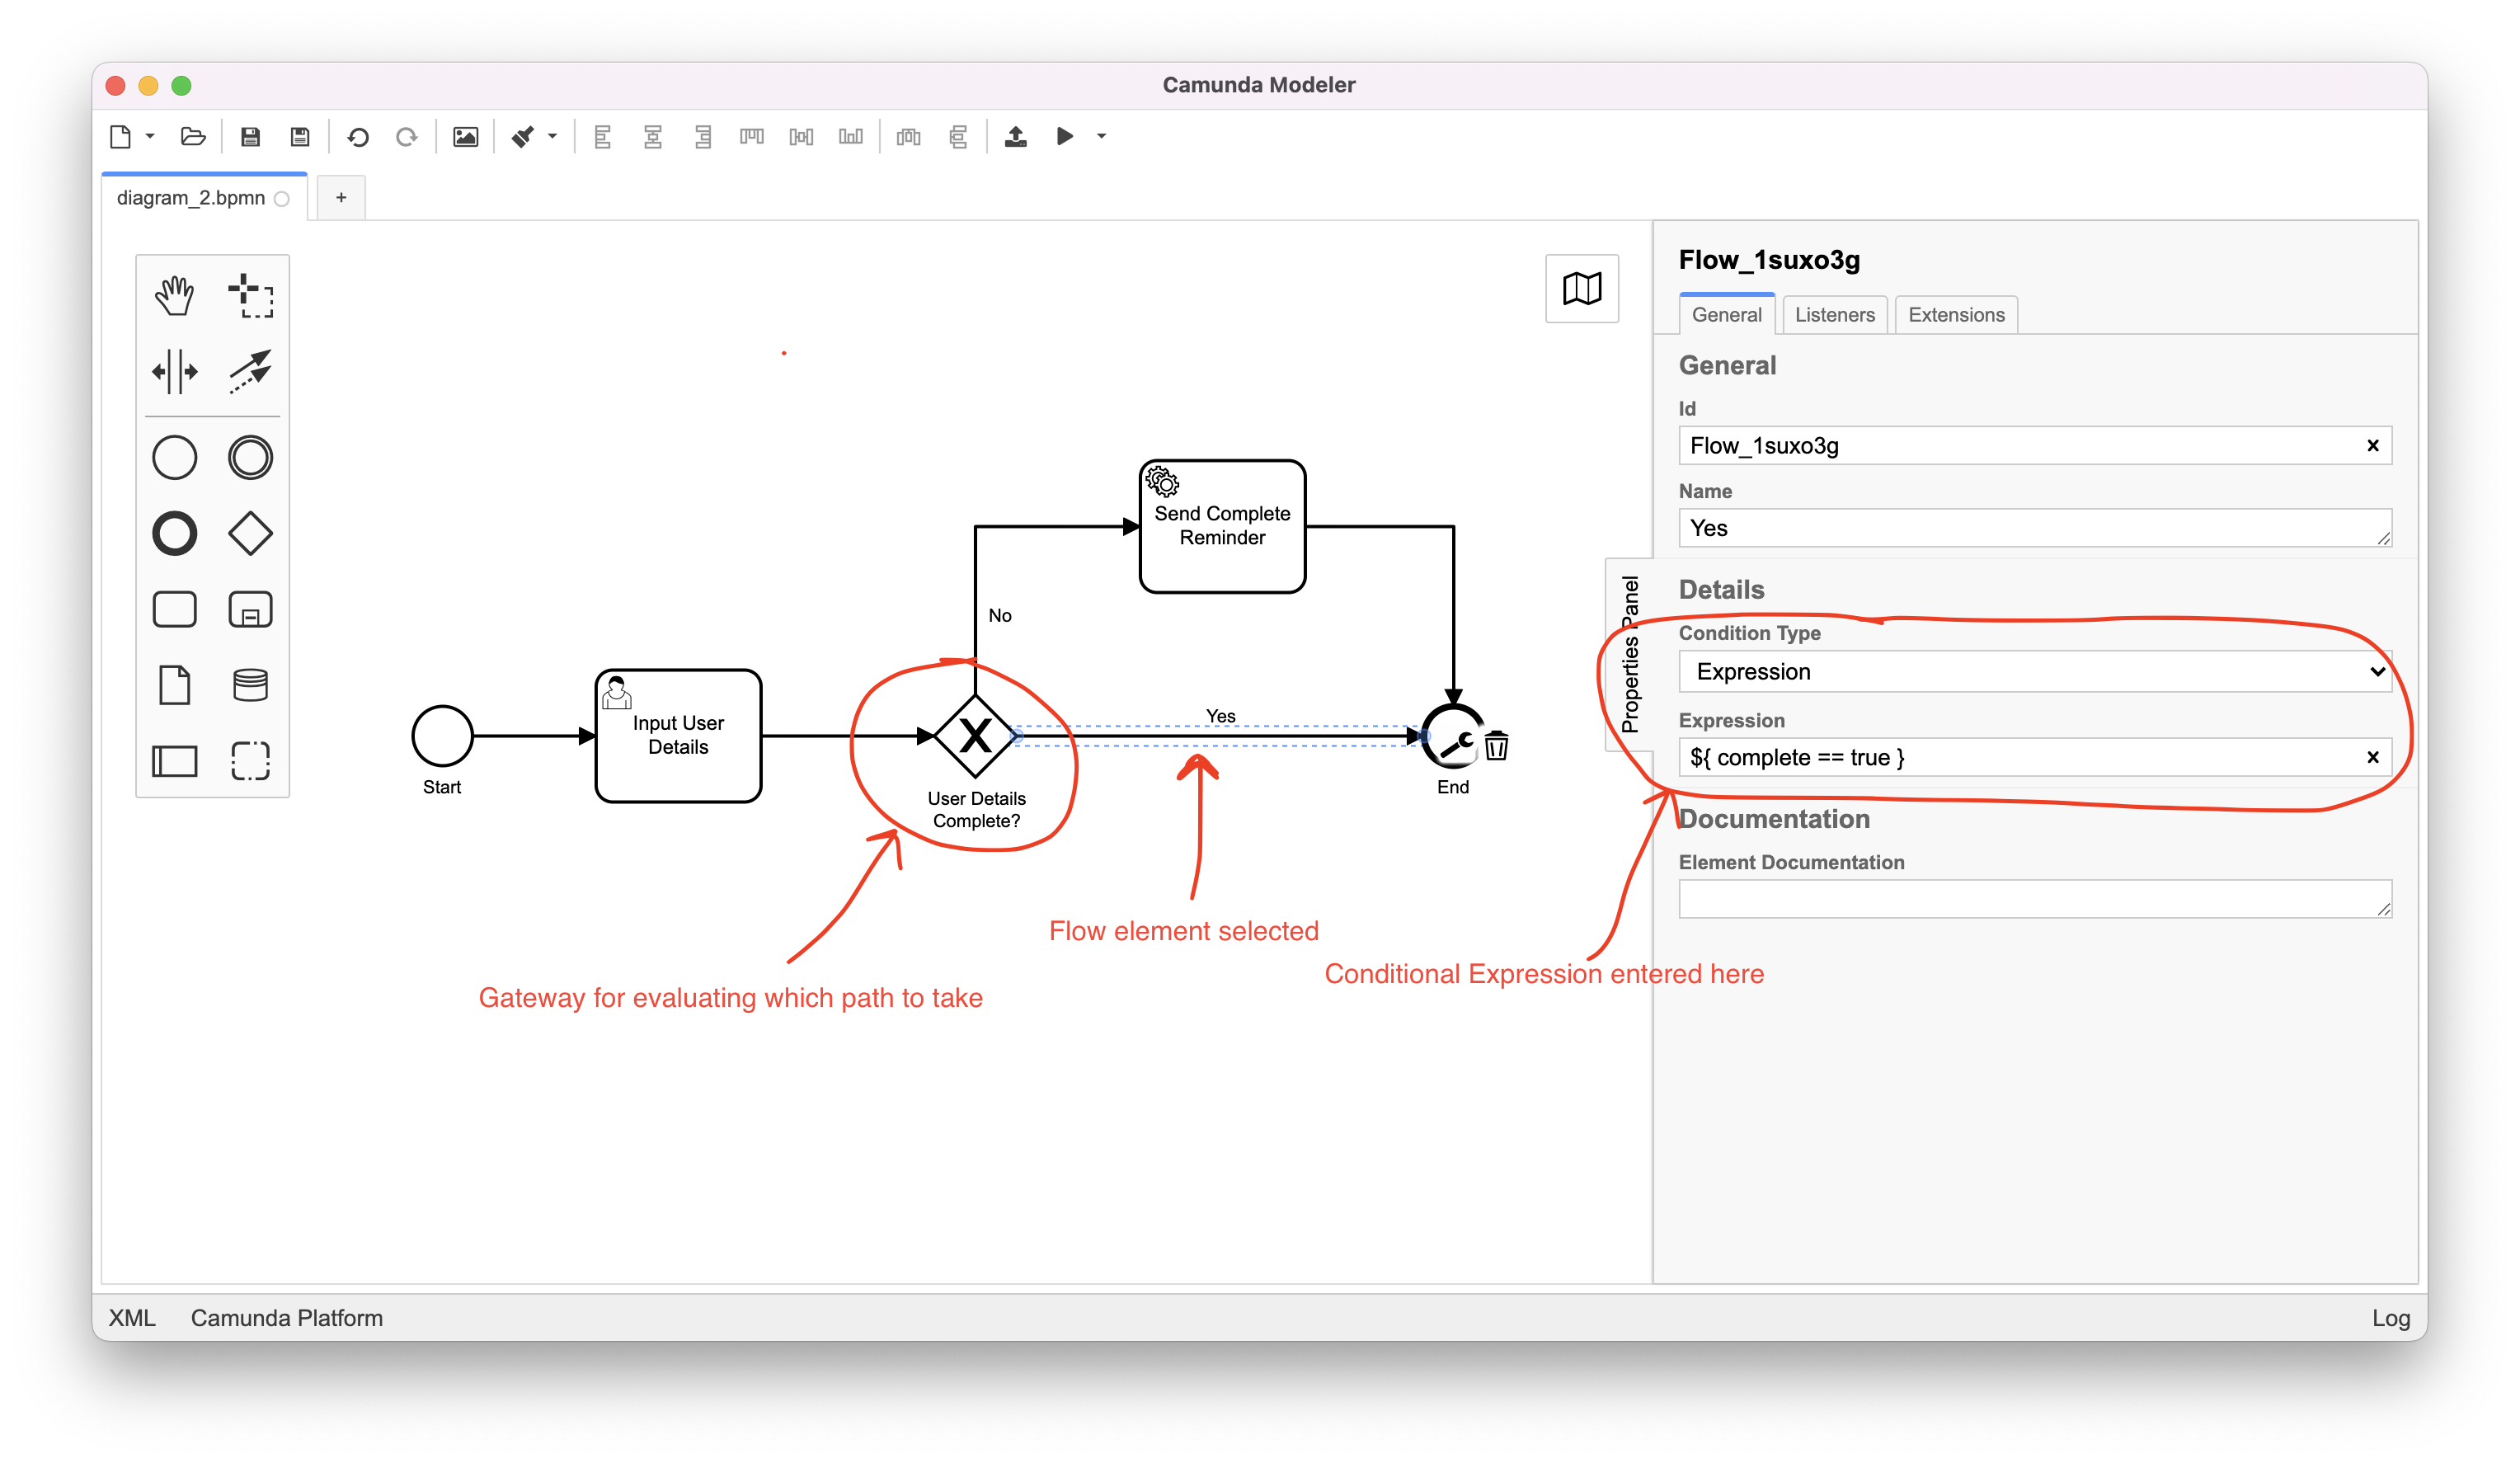The height and width of the screenshot is (1463, 2520).
Task: Activate the lasso selection tool
Action: tap(250, 296)
